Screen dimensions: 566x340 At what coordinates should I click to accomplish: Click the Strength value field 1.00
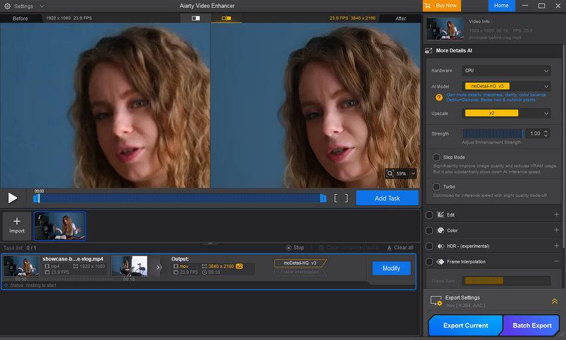tap(535, 134)
